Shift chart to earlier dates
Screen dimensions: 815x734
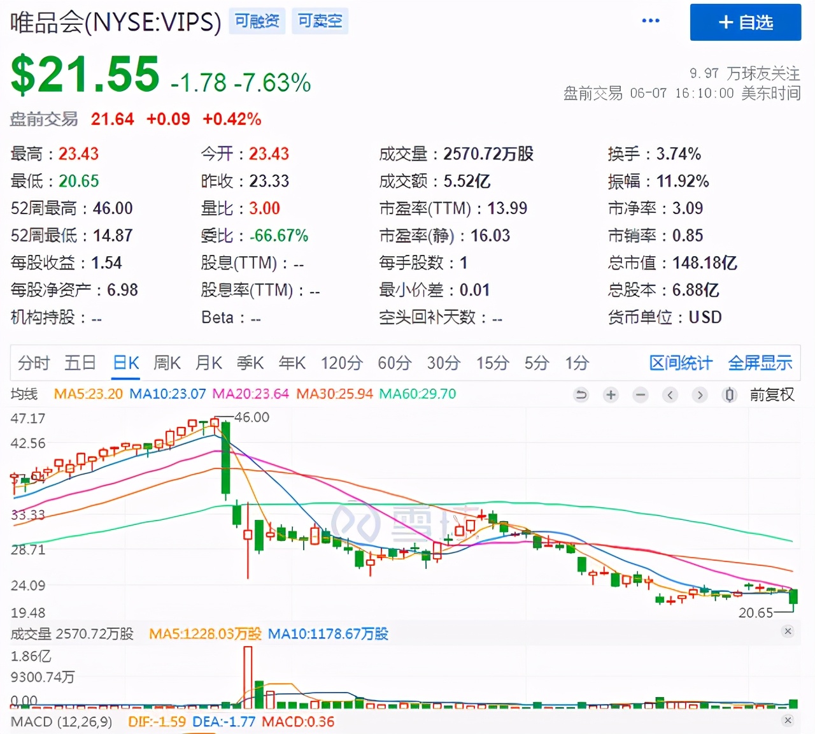click(x=670, y=395)
